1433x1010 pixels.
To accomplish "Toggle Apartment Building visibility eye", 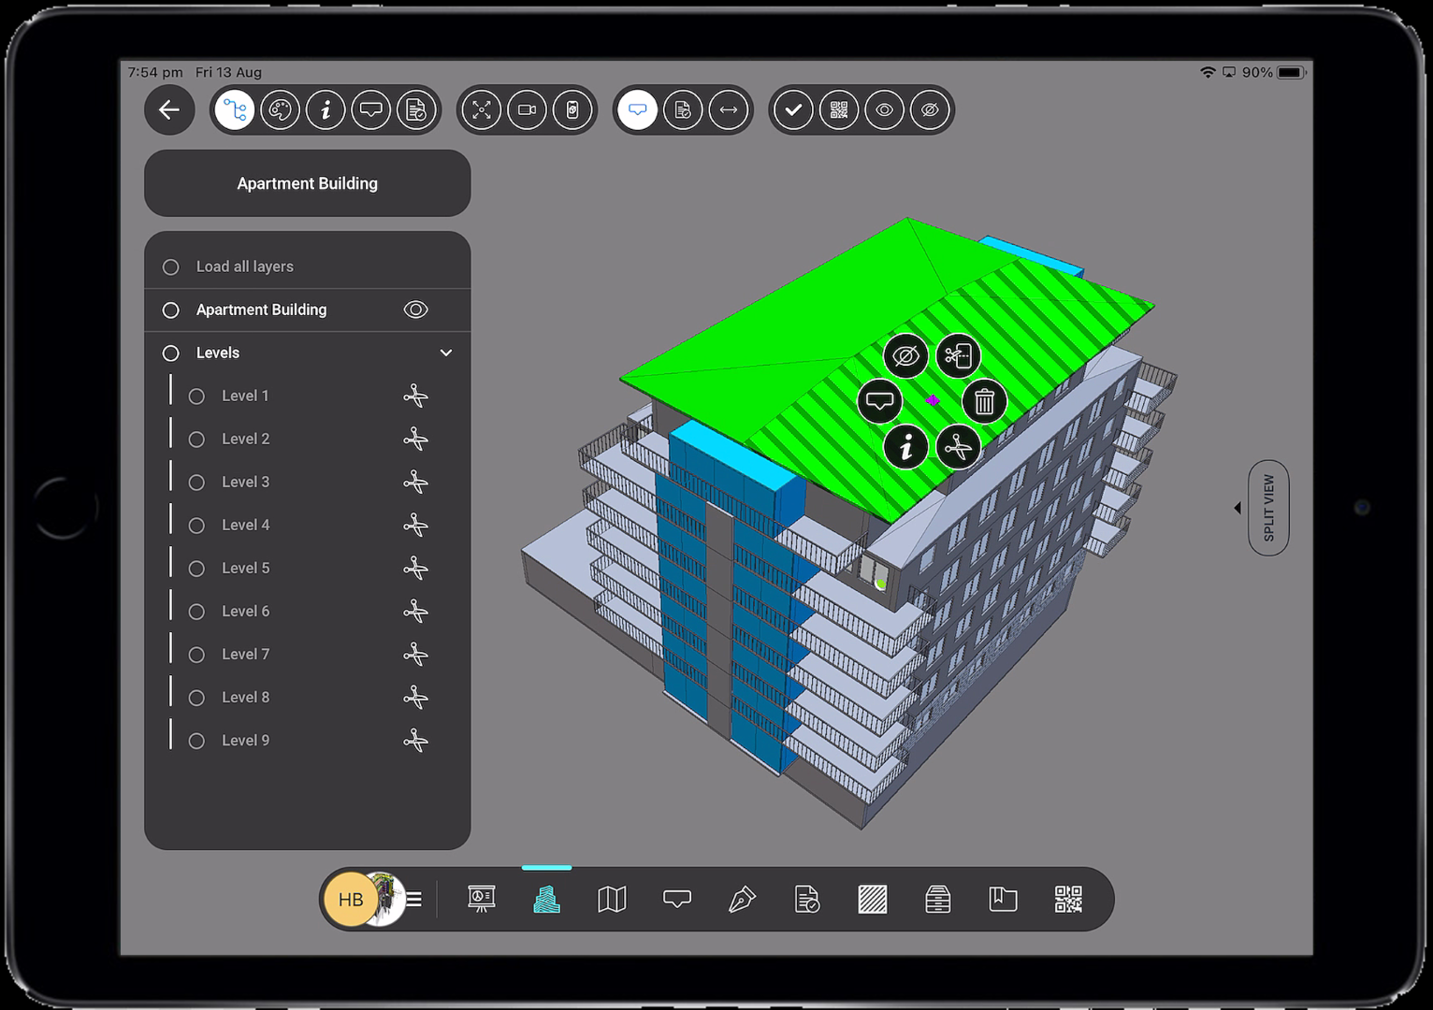I will (415, 310).
